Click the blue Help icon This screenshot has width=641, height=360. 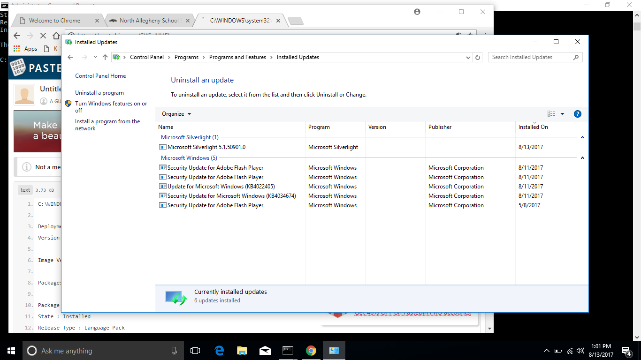coord(578,114)
